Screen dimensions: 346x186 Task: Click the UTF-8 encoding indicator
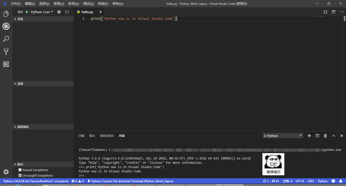tap(300, 181)
